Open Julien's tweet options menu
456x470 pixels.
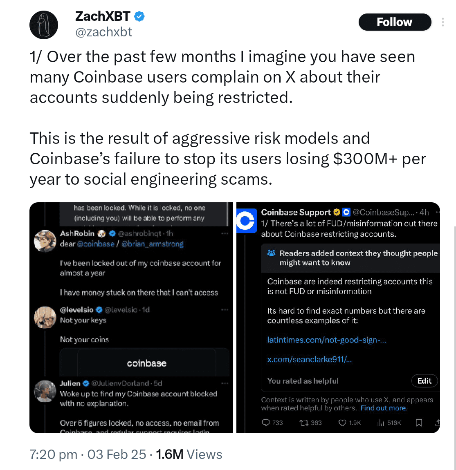tap(225, 383)
